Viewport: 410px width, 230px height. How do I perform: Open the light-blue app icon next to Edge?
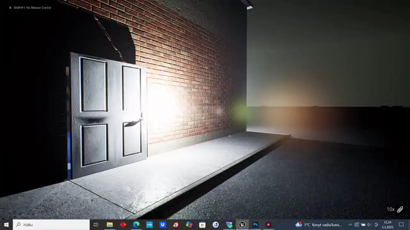click(x=150, y=225)
